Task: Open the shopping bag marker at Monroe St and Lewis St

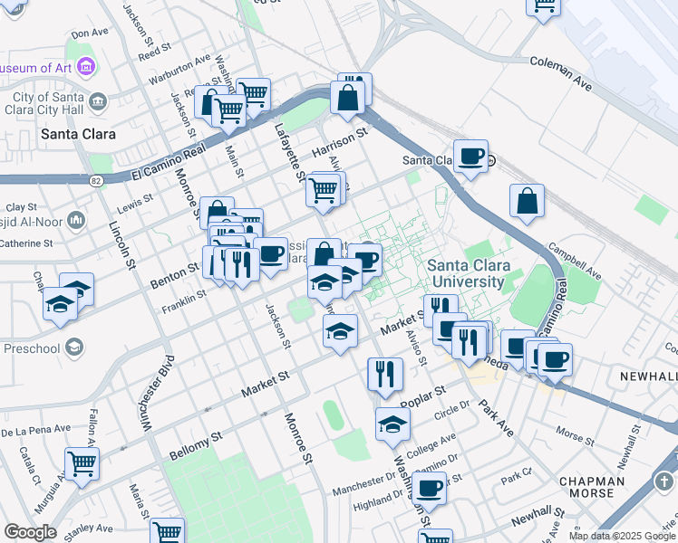Action: click(217, 210)
